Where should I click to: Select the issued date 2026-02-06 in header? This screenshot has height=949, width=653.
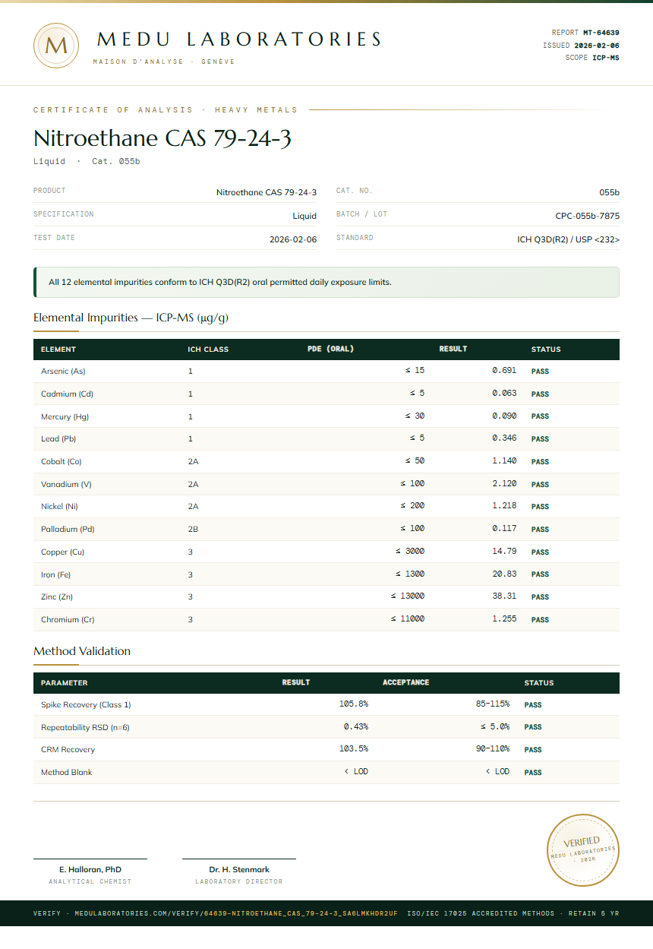597,46
